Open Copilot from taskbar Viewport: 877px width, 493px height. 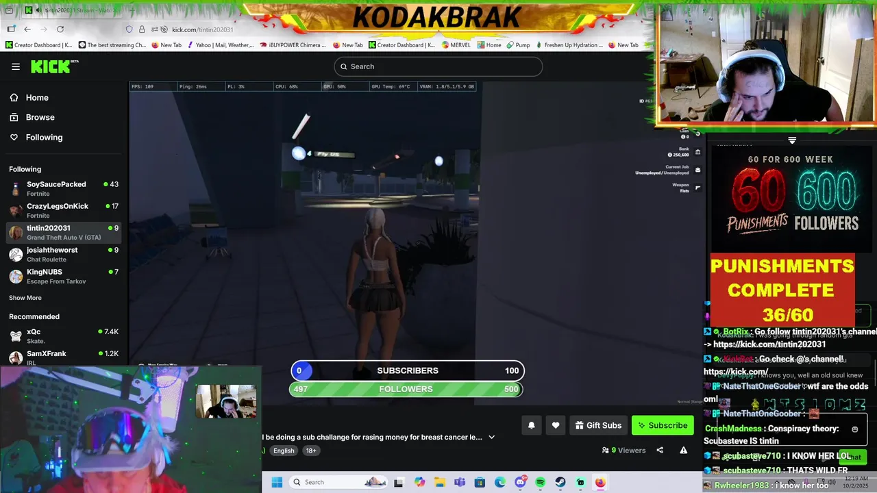point(419,482)
